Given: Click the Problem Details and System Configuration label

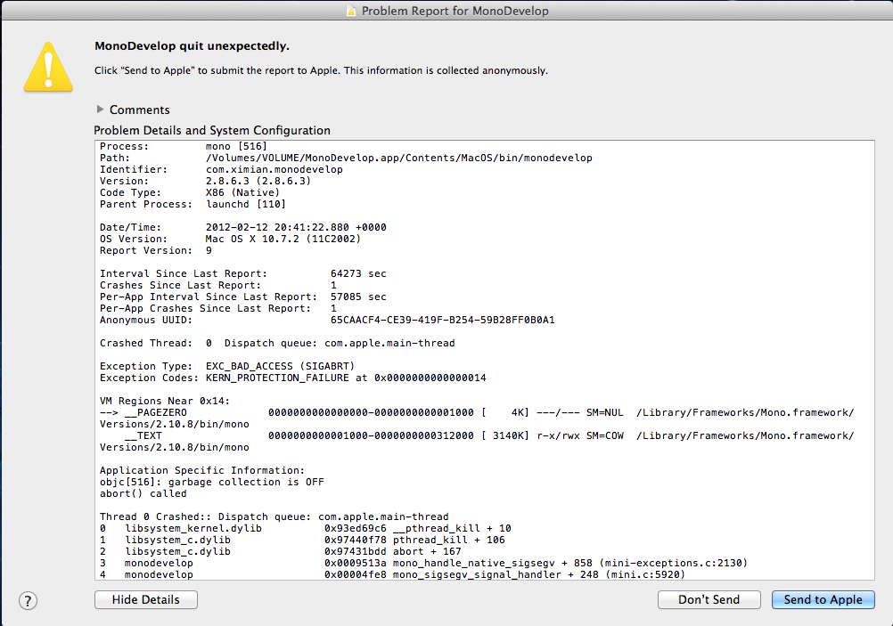Looking at the screenshot, I should [212, 130].
